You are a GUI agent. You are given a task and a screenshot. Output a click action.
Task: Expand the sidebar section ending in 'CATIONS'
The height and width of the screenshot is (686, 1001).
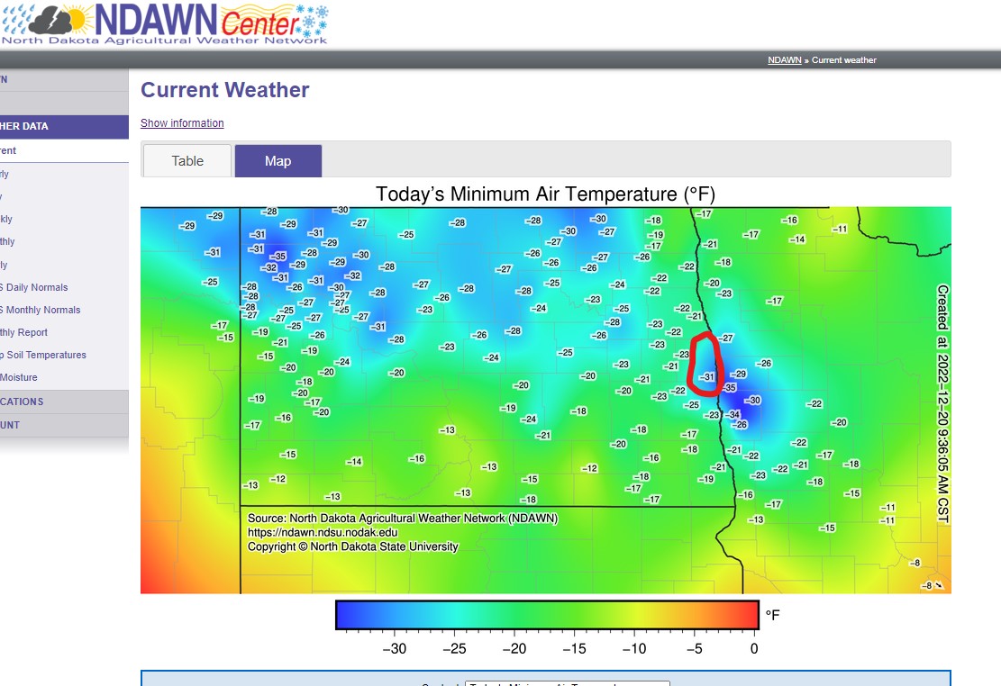(64, 402)
